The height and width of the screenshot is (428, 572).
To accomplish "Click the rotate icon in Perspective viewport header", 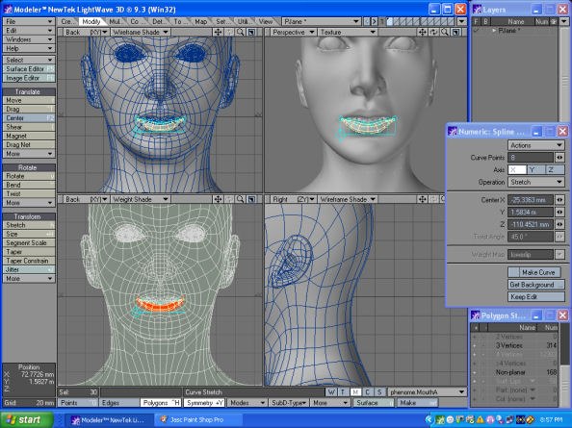I will click(x=433, y=32).
